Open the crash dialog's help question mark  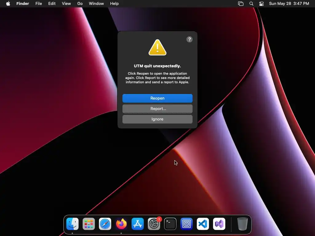point(189,39)
